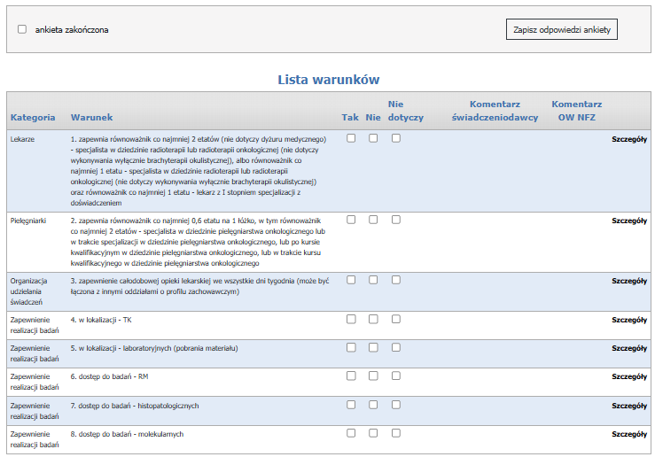655x457 pixels.
Task: Open 'Szczegóły' for Lekarze row
Action: (x=629, y=139)
